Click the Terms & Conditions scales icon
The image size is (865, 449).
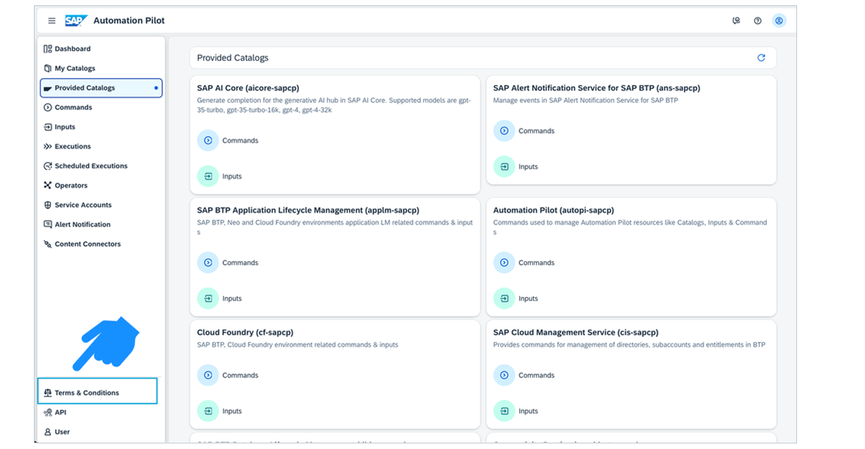(x=48, y=393)
